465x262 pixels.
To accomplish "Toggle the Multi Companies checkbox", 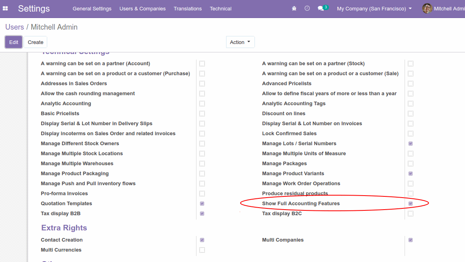I will tap(411, 240).
